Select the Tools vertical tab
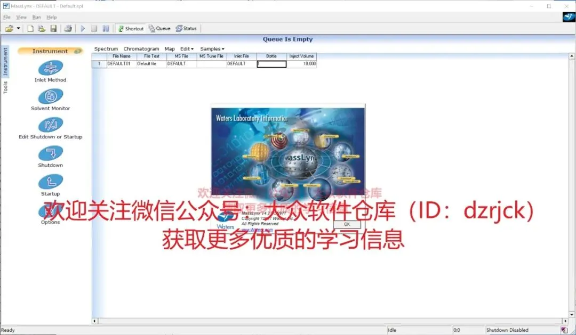The width and height of the screenshot is (576, 335). pyautogui.click(x=5, y=88)
